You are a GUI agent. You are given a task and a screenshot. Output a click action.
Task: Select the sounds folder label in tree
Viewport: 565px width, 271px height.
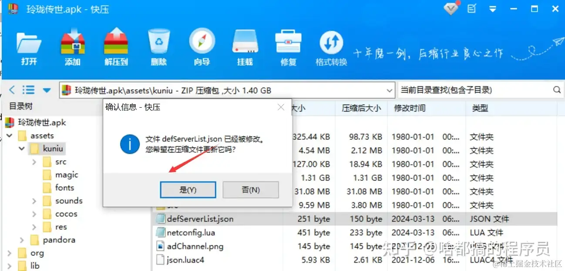tap(69, 201)
